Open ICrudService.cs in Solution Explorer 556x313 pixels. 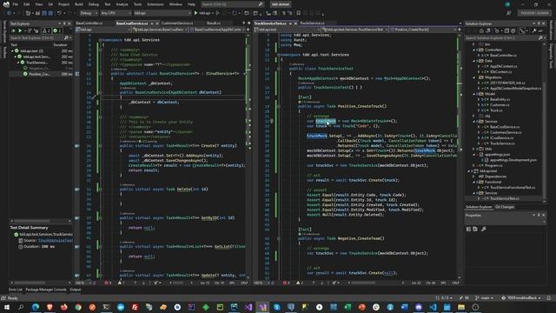click(x=501, y=138)
